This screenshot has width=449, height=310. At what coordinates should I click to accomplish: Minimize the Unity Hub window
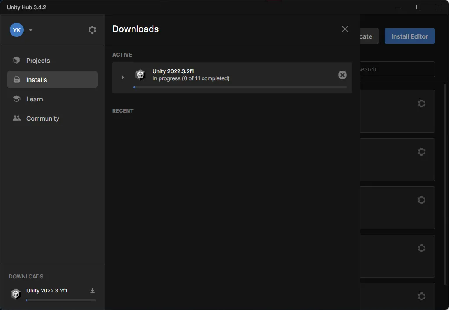tap(398, 7)
